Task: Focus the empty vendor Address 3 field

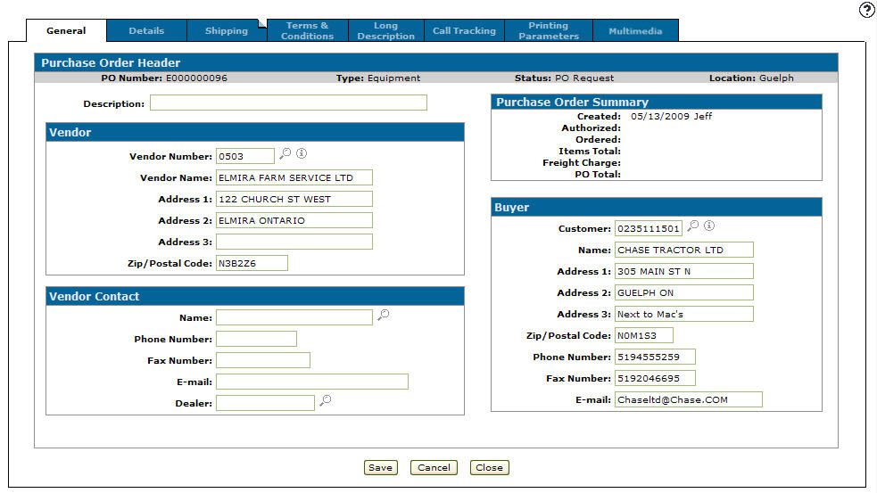Action: tap(294, 242)
